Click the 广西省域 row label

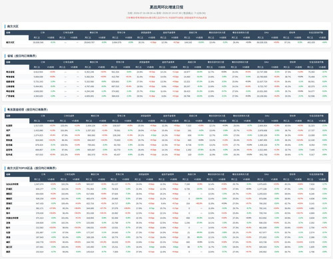tap(10, 96)
